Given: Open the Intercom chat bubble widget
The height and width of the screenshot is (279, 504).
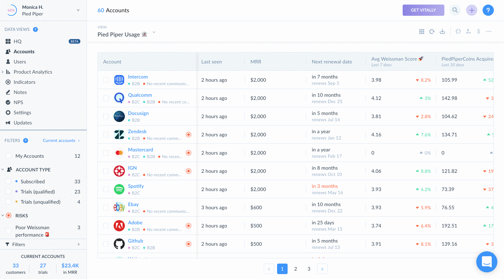Looking at the screenshot, I should 487,262.
